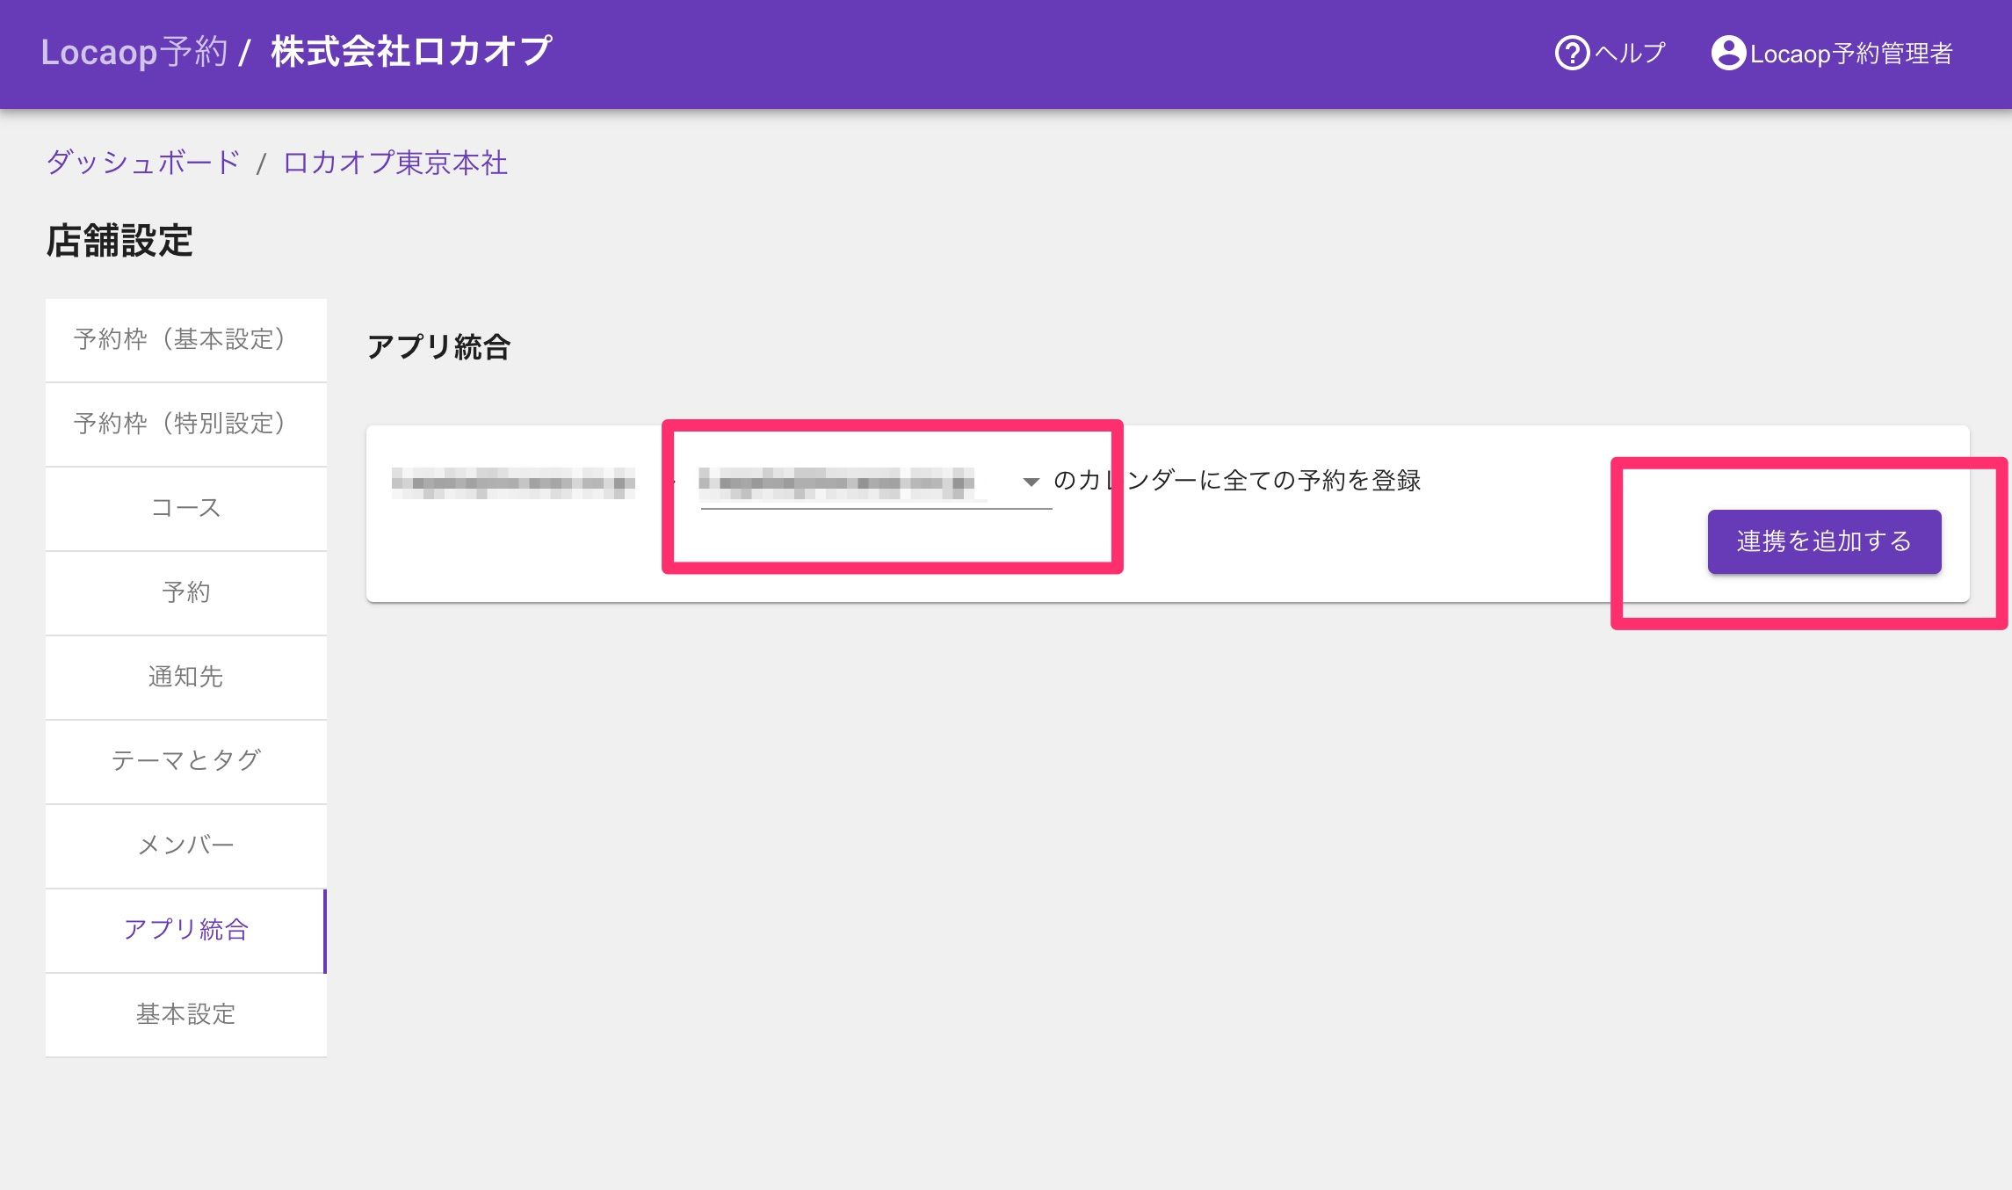Open the メンバー settings tab

pos(185,845)
